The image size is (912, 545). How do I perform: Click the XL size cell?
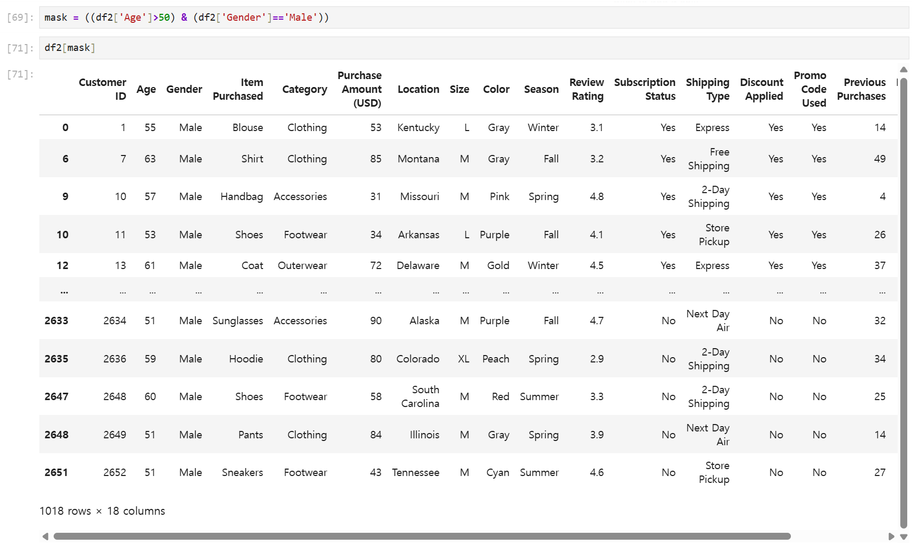(464, 359)
